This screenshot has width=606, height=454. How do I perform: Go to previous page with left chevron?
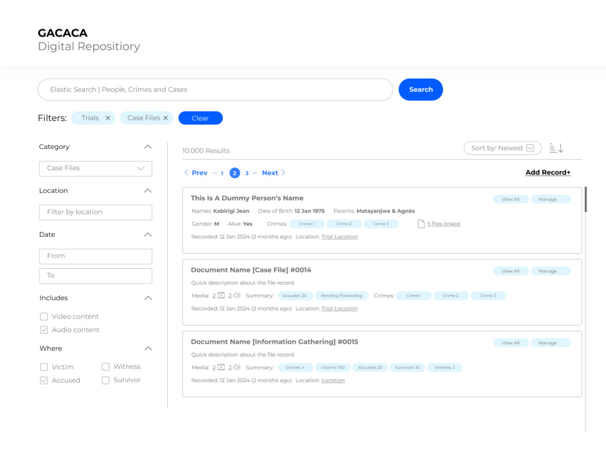click(x=186, y=173)
